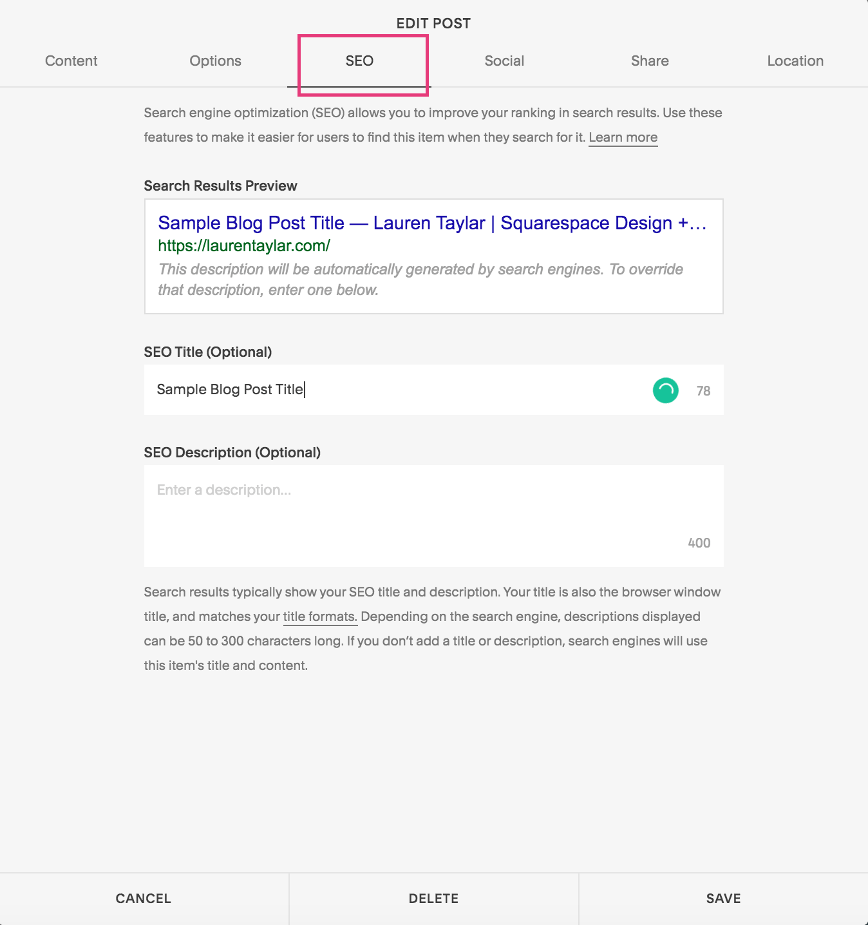Click the Save button

point(722,898)
